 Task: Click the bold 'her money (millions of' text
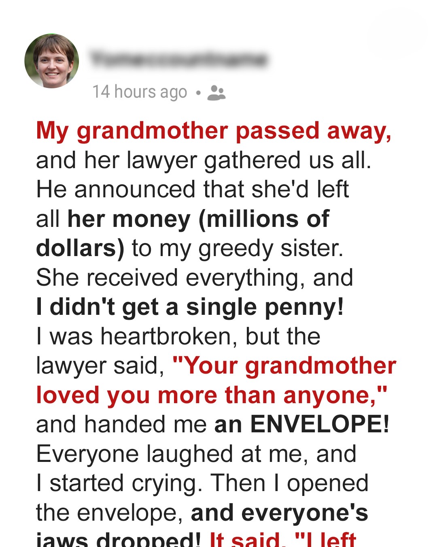[198, 220]
